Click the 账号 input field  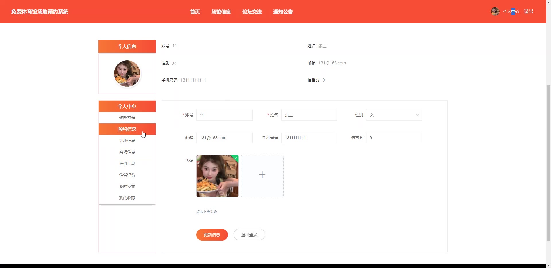tap(224, 115)
